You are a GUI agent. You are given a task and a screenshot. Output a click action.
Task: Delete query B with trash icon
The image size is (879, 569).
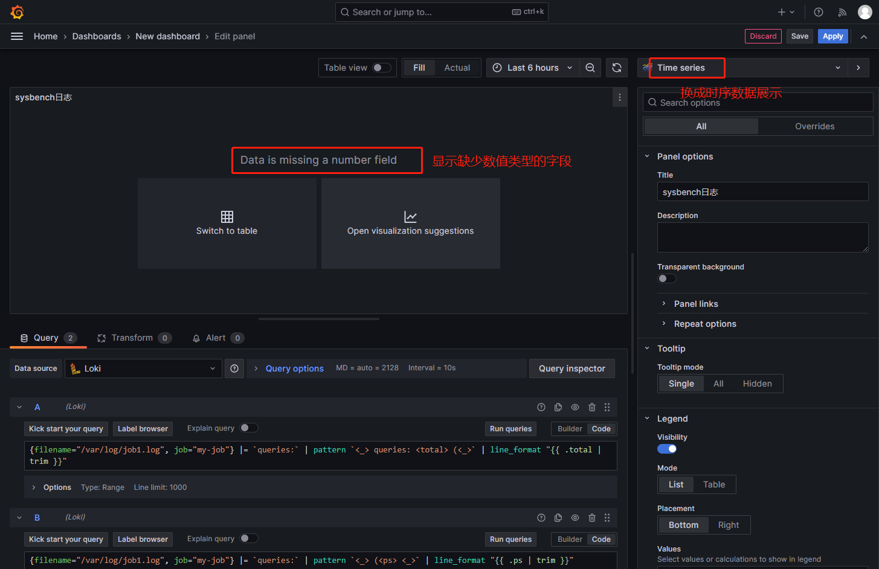(x=592, y=518)
